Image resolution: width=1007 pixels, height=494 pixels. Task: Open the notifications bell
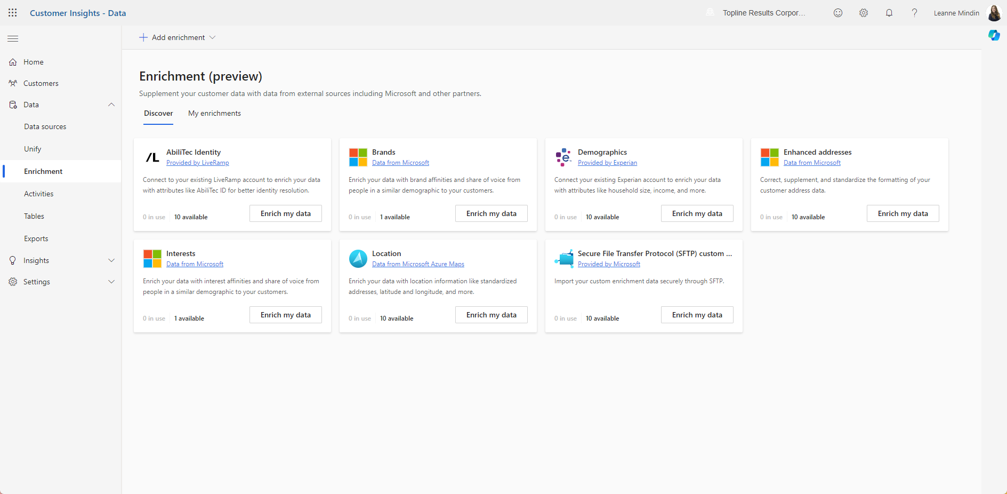[889, 13]
